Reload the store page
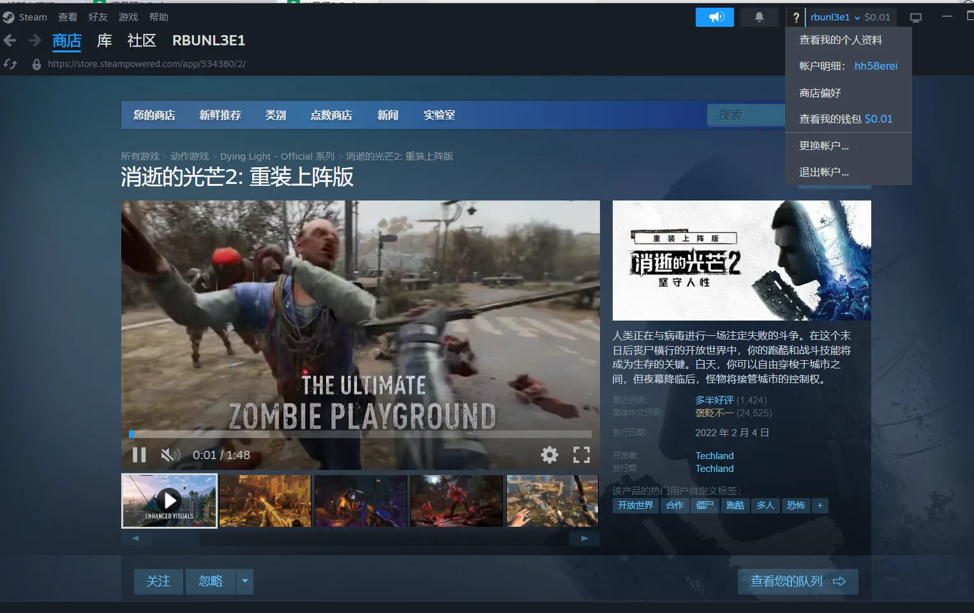The image size is (974, 613). pos(10,64)
